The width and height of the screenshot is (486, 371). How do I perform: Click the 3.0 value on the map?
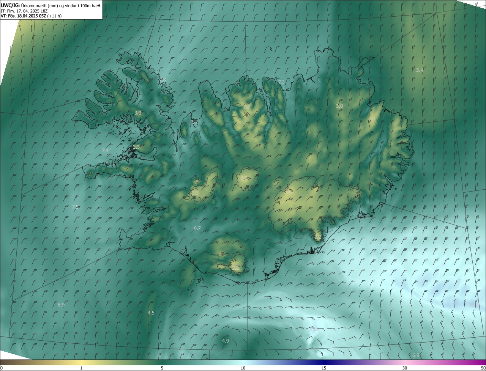339,106
